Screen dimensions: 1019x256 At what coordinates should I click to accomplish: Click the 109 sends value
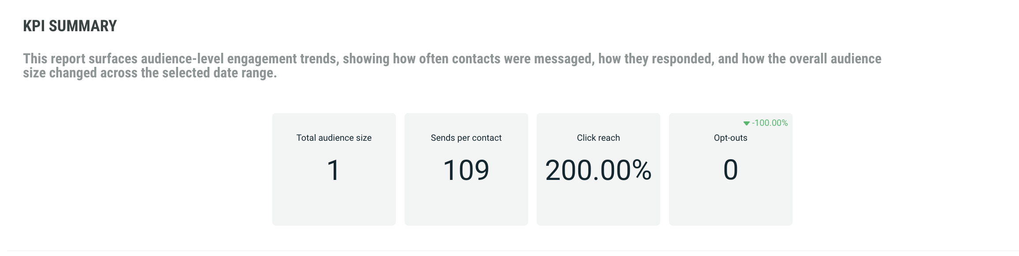(x=466, y=170)
